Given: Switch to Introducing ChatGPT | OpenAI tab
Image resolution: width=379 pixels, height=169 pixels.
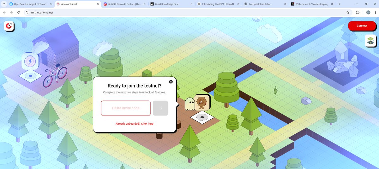Looking at the screenshot, I should (x=217, y=4).
